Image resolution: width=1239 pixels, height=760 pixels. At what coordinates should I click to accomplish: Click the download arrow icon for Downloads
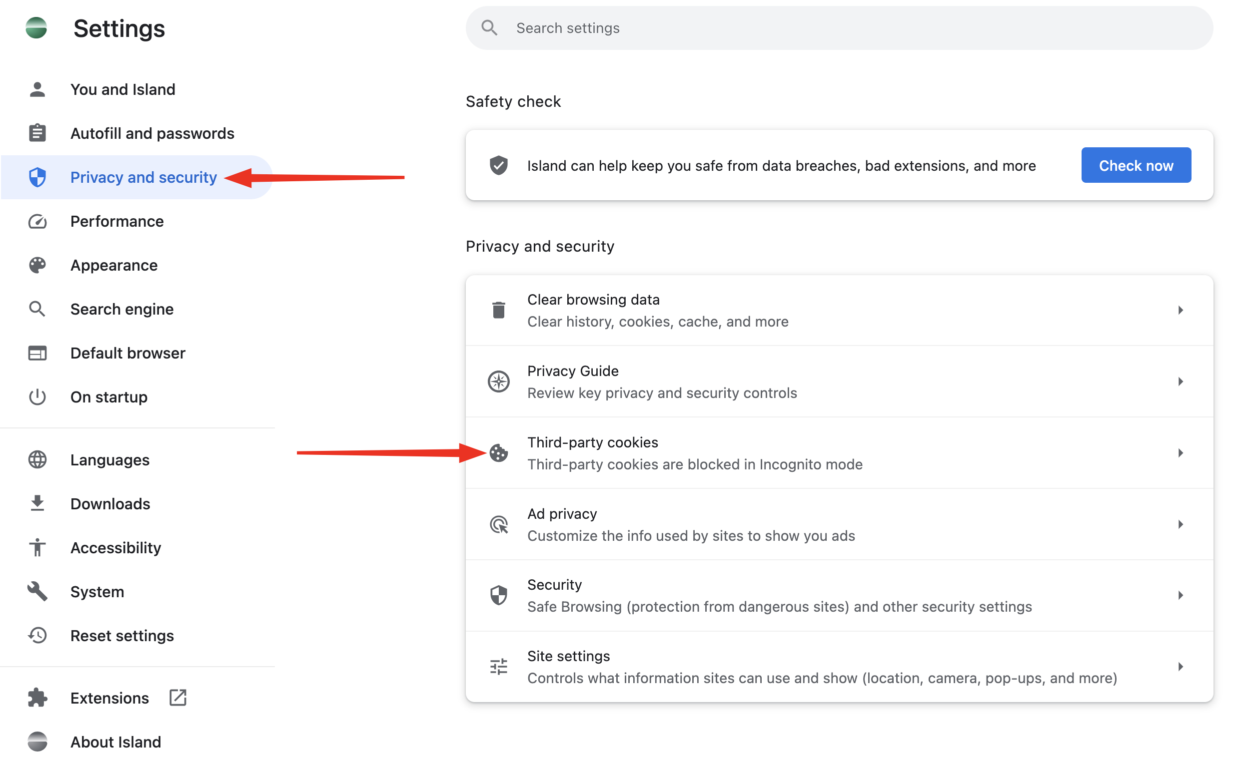coord(37,503)
